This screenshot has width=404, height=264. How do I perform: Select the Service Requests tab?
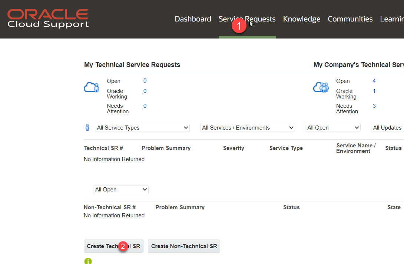coord(247,19)
